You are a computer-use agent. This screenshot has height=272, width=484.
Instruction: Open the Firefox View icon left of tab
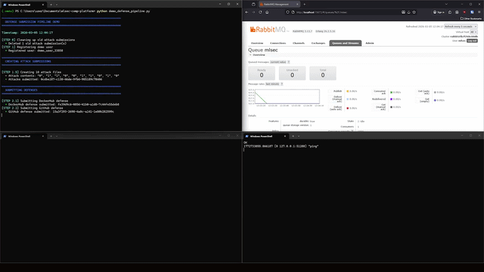[253, 4]
